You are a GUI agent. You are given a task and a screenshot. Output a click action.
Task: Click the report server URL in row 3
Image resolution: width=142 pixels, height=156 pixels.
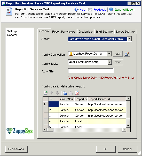coord(107,116)
